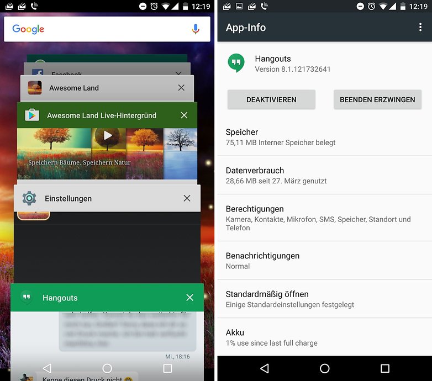This screenshot has height=381, width=432.
Task: Open the Speicher entry
Action: pyautogui.click(x=324, y=137)
